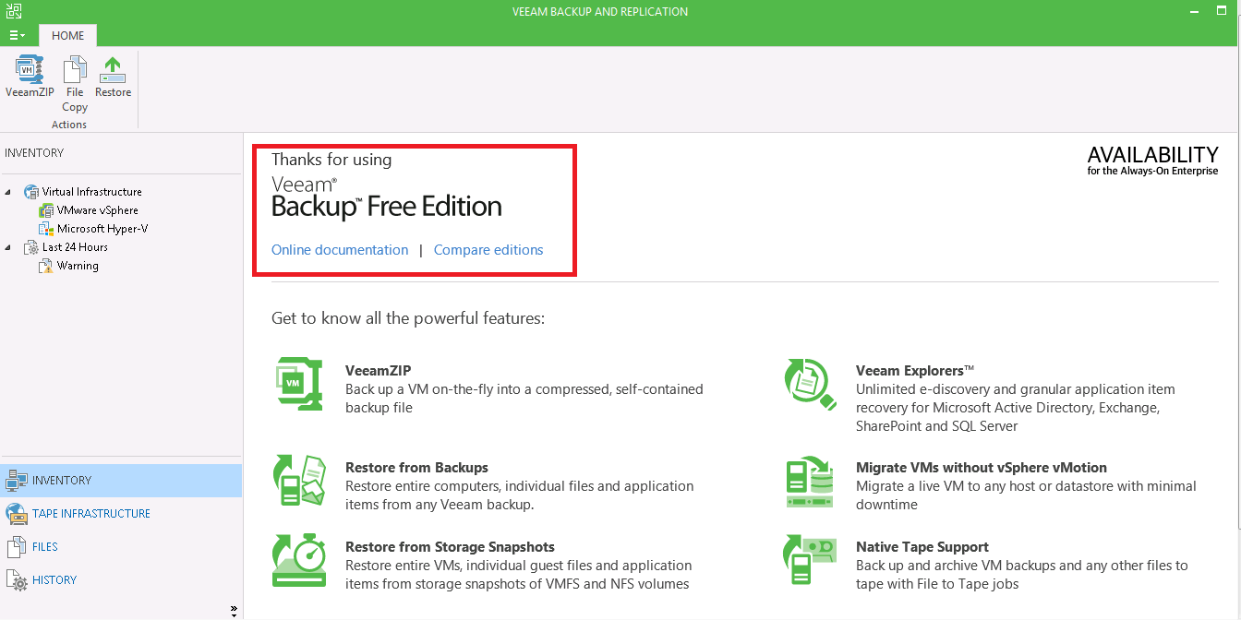This screenshot has width=1241, height=620.
Task: Click the VMware vSphere icon
Action: tap(46, 210)
